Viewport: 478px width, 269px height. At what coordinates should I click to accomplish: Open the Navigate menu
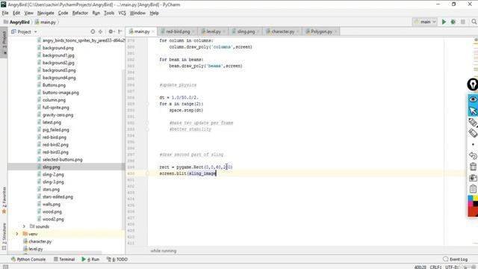click(x=46, y=13)
